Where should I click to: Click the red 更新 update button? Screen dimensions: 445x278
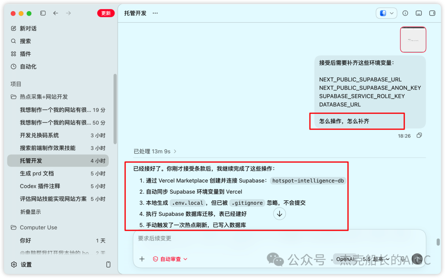(106, 13)
